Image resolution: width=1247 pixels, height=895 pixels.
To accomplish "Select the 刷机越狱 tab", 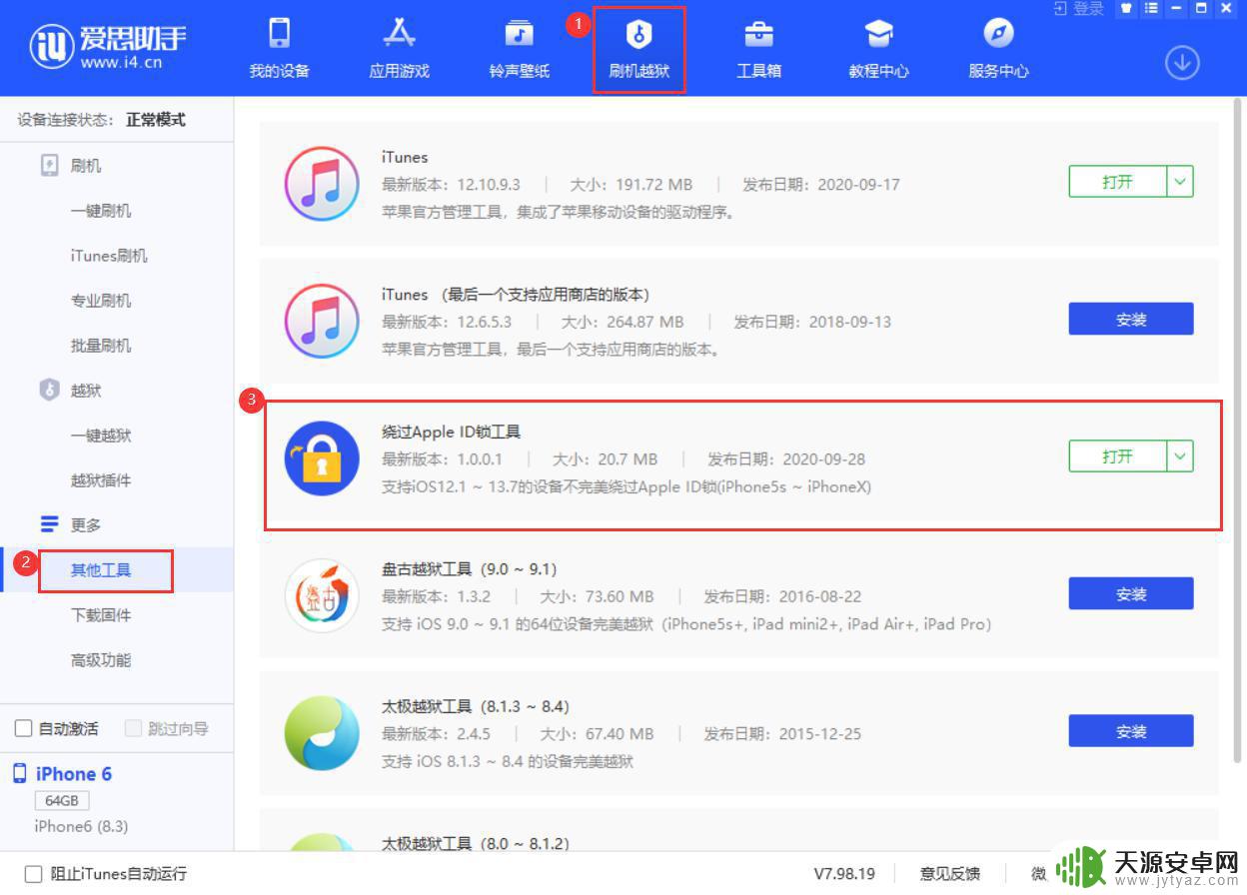I will pyautogui.click(x=638, y=49).
